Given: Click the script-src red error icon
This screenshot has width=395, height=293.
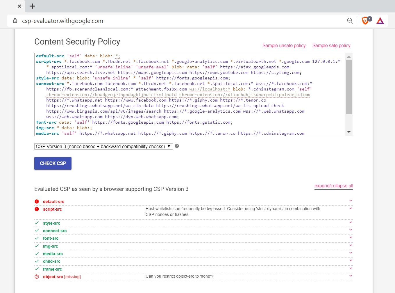Looking at the screenshot, I should 37,209.
